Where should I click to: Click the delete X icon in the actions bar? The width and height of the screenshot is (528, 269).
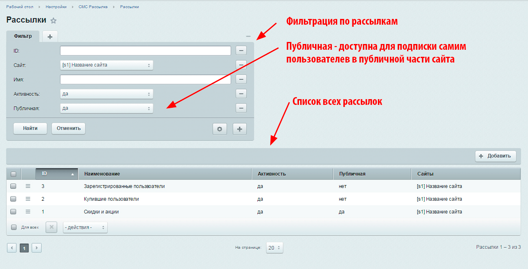51,227
